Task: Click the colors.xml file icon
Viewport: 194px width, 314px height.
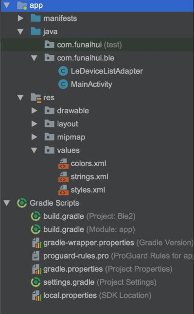Action: point(63,164)
